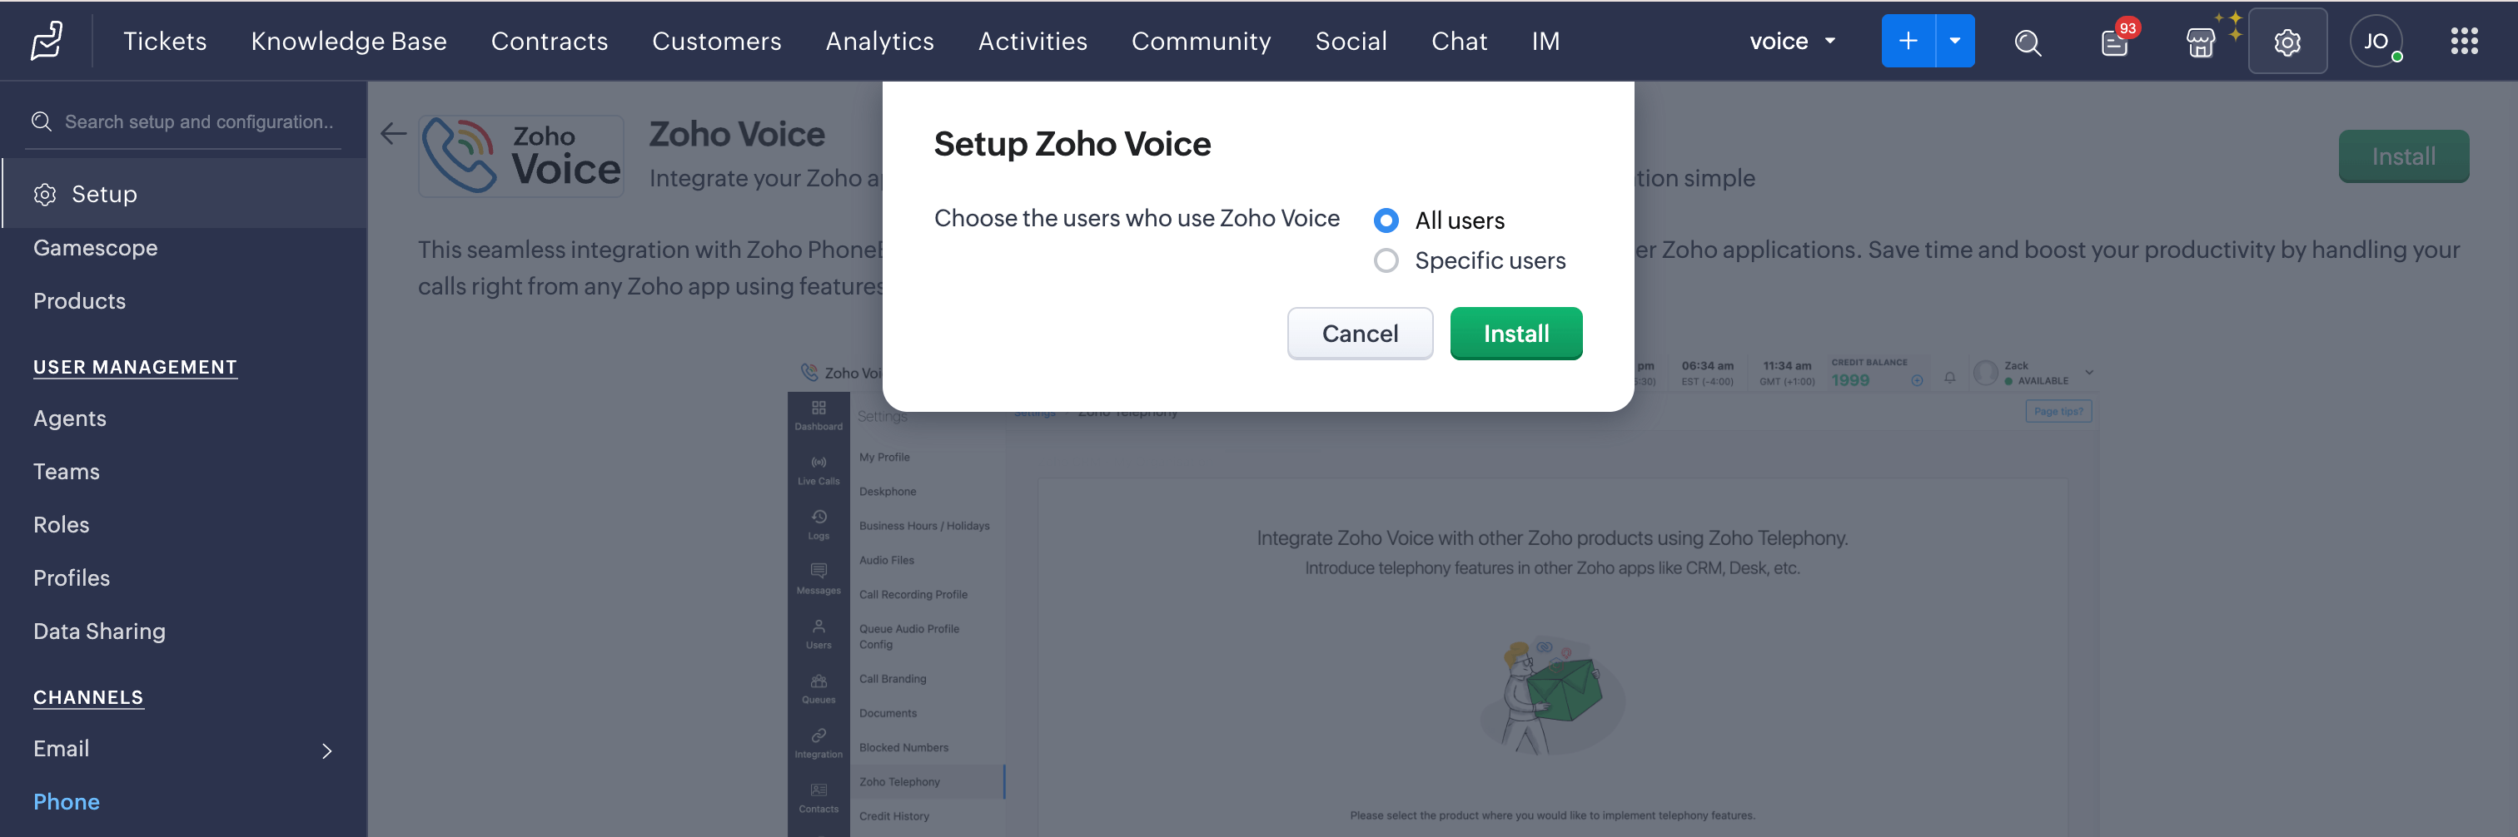Open the apps grid launcher icon

(2463, 41)
